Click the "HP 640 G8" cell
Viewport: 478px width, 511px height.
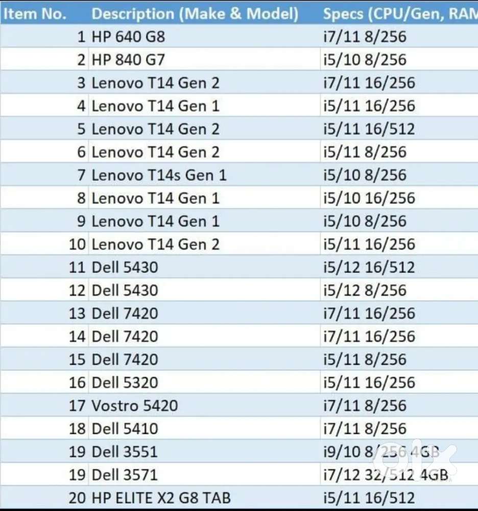tap(128, 37)
